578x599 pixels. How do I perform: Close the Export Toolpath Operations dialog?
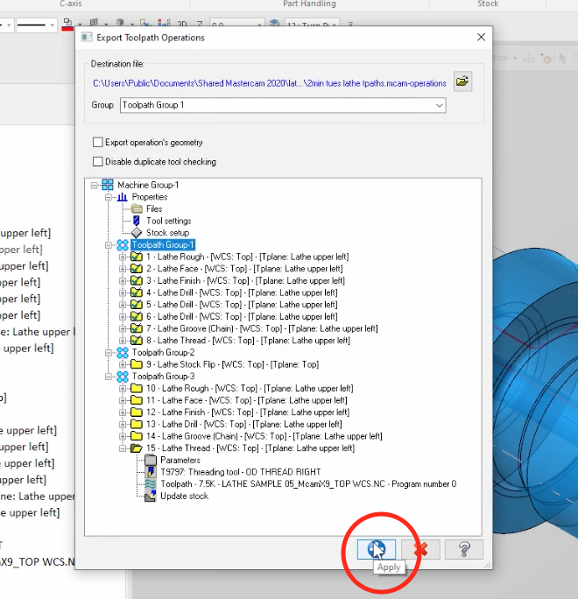(x=481, y=37)
